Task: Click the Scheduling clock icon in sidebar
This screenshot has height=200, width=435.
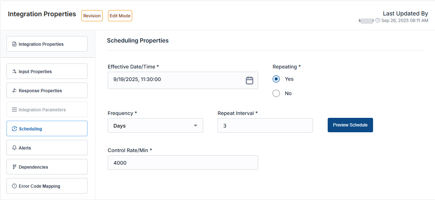Action: tap(14, 129)
